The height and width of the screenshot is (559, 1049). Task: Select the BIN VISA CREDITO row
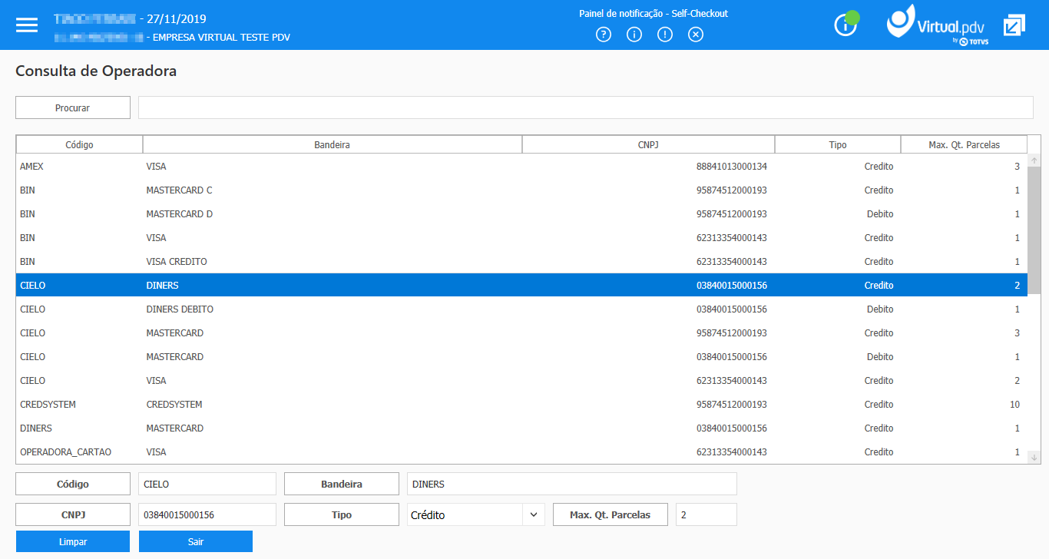point(521,262)
